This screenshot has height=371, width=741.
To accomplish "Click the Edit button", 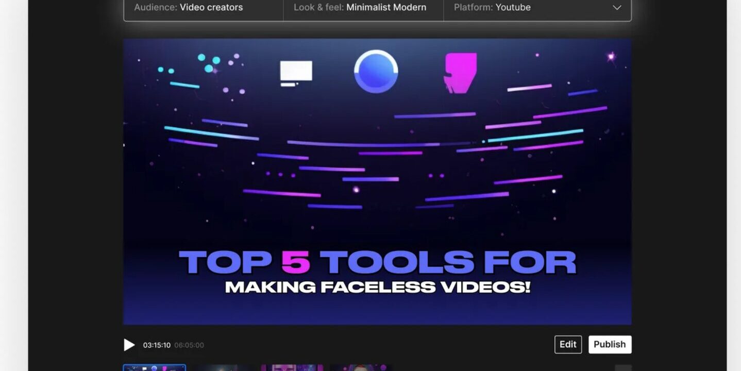I will [x=568, y=345].
